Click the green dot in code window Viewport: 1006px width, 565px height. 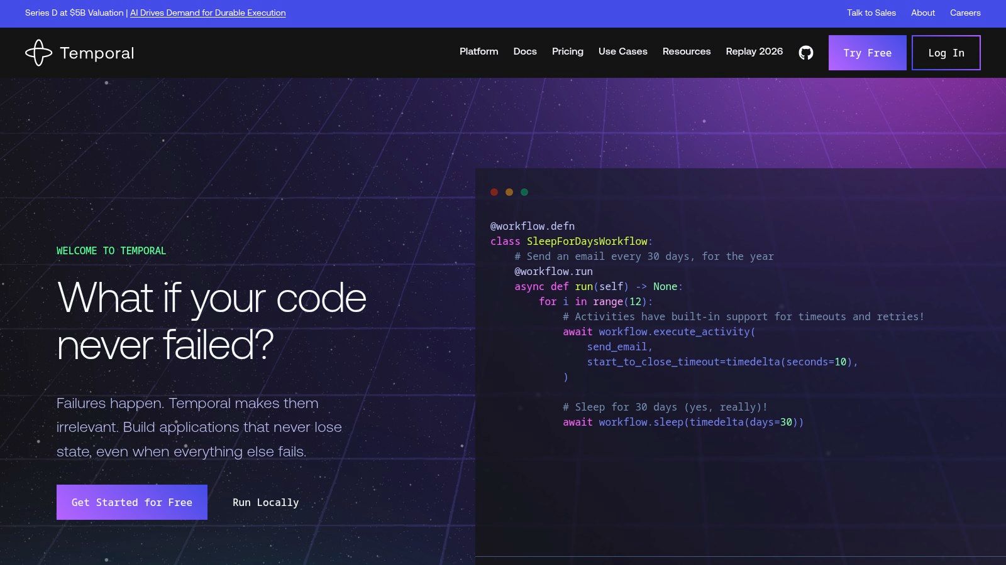(x=524, y=192)
